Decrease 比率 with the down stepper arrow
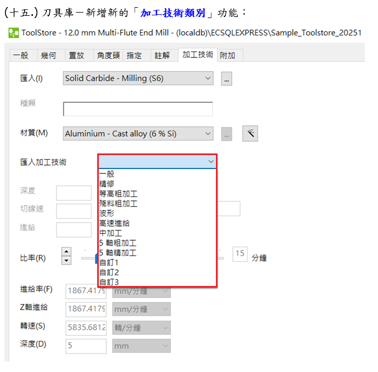 (66, 260)
